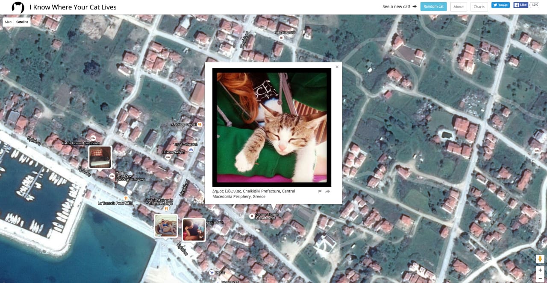Open the cat thumbnail near Hatzis House Apartments

point(100,157)
